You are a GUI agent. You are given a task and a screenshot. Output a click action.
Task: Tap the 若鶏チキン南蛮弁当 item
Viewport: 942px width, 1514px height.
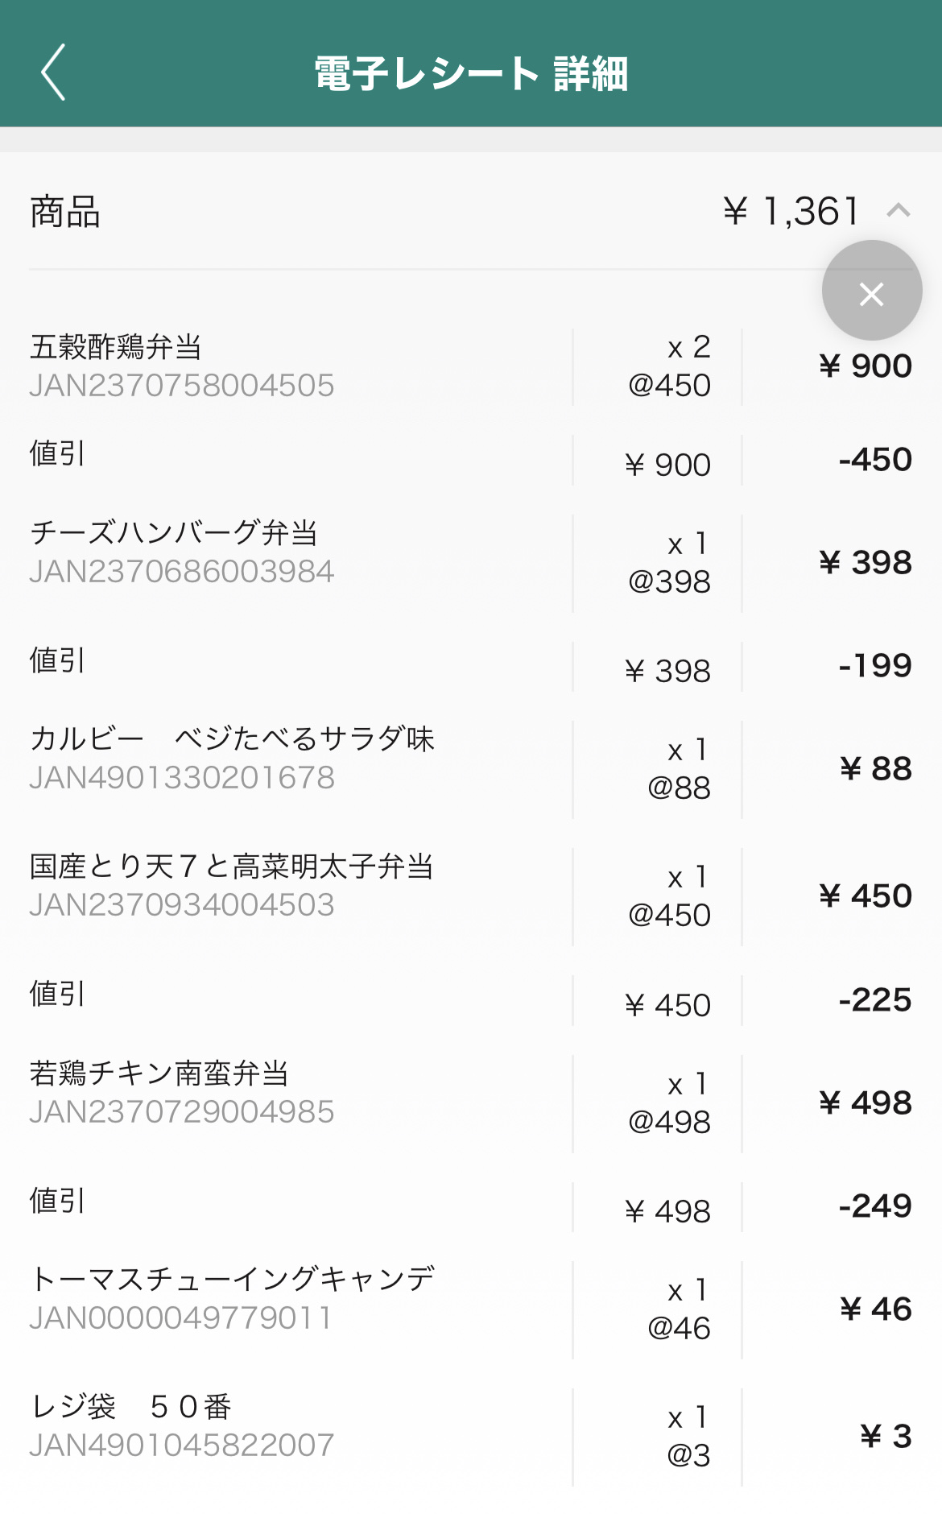click(x=159, y=1073)
